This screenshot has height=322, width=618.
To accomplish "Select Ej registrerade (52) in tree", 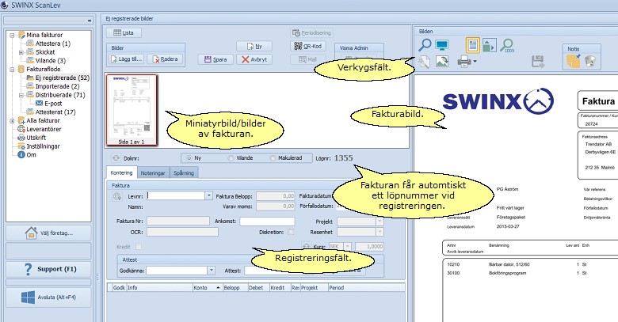I will click(63, 78).
